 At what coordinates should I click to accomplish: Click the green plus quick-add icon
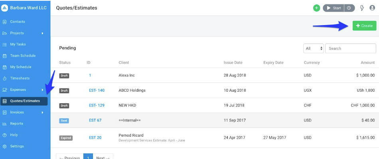[x=317, y=8]
